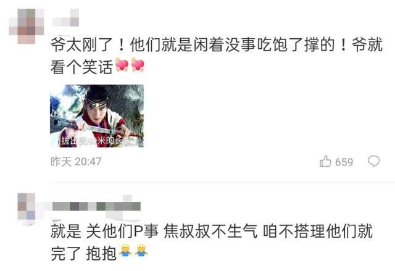Click the divider line between the comments
395x271 pixels.
click(222, 182)
